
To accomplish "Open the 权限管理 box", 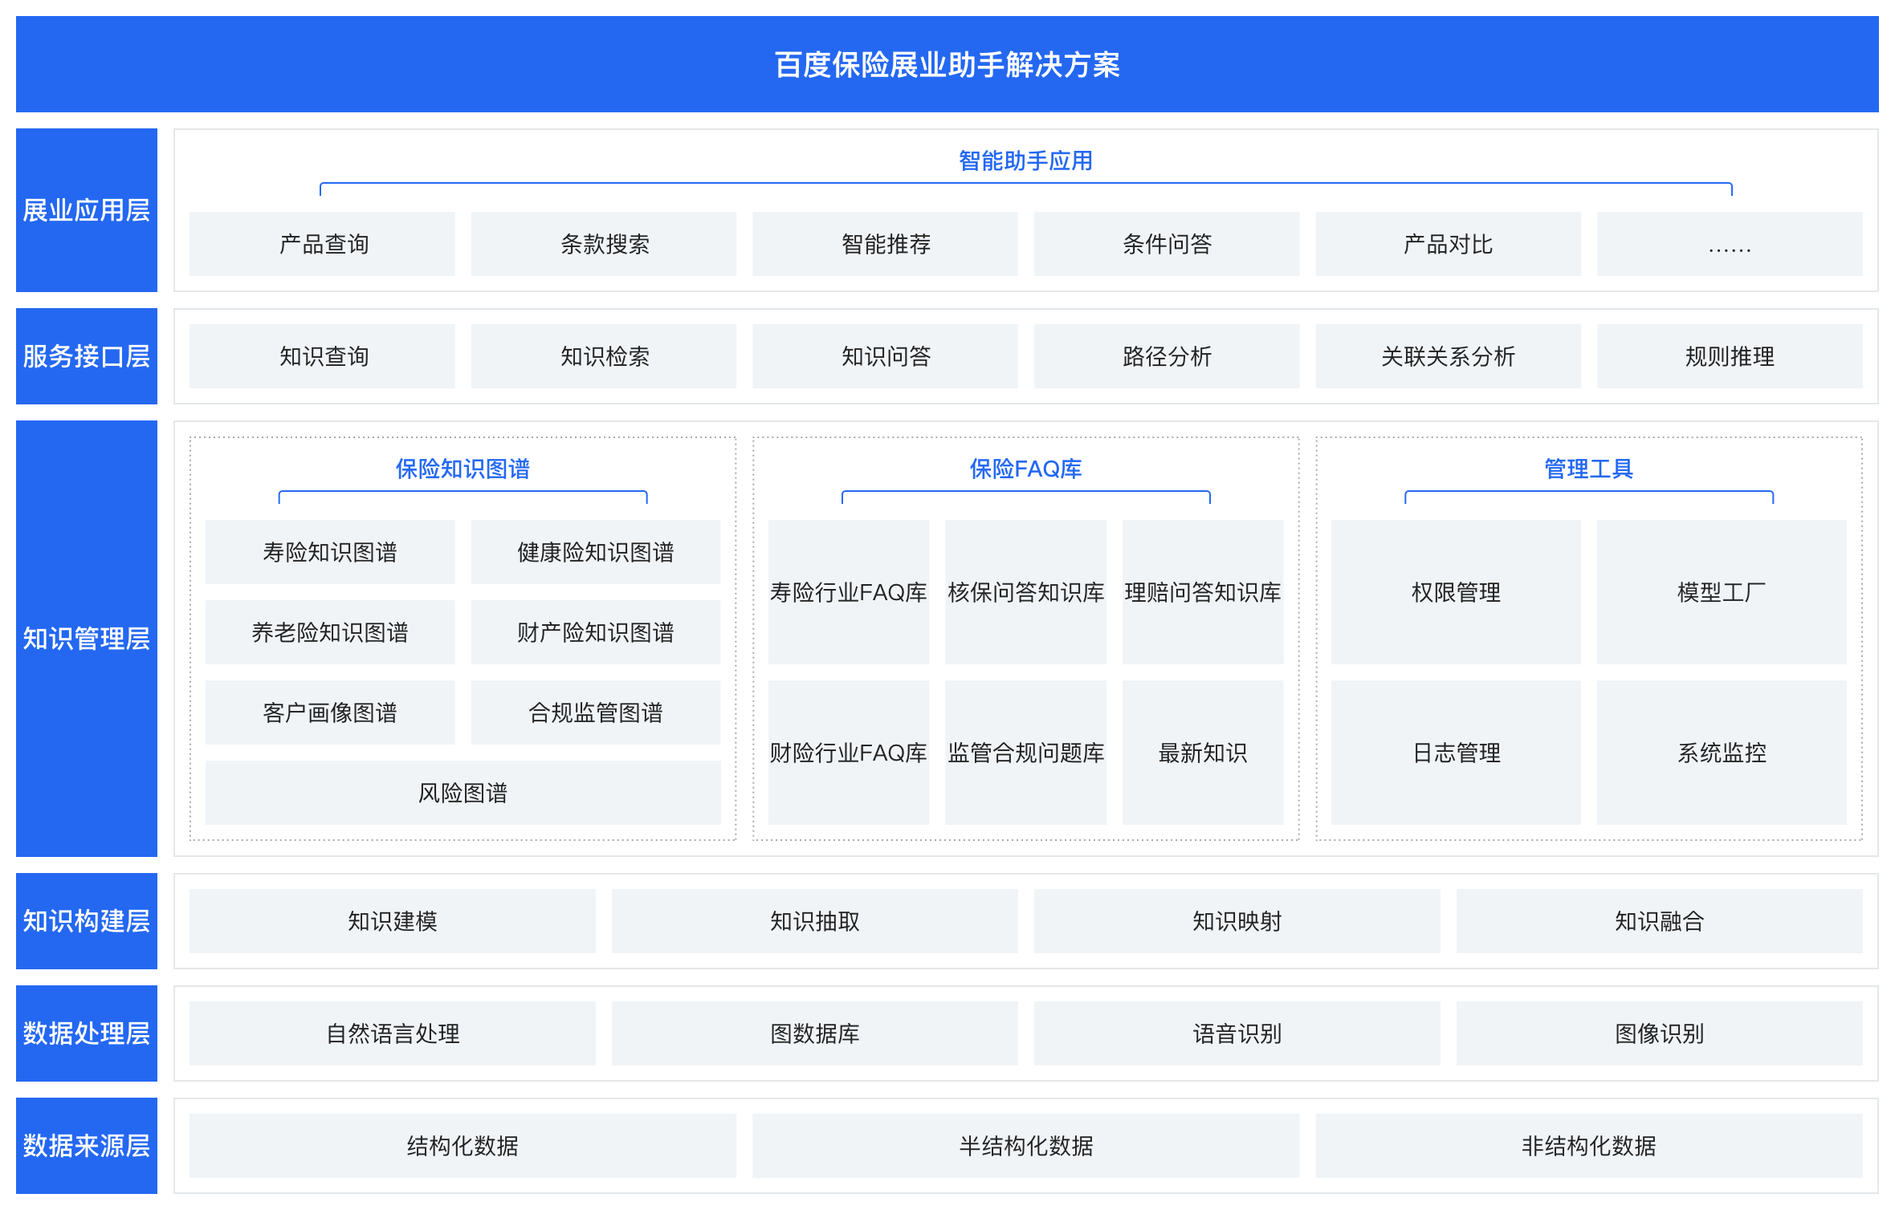I will point(1457,592).
